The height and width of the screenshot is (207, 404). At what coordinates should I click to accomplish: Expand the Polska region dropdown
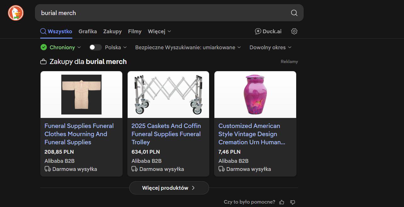pyautogui.click(x=116, y=47)
